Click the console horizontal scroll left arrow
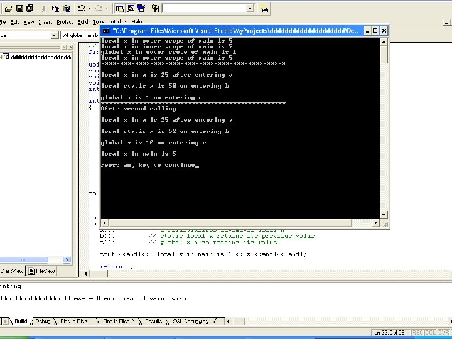This screenshot has height=339, width=452. pyautogui.click(x=105, y=222)
